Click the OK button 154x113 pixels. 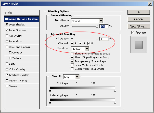click(x=139, y=12)
